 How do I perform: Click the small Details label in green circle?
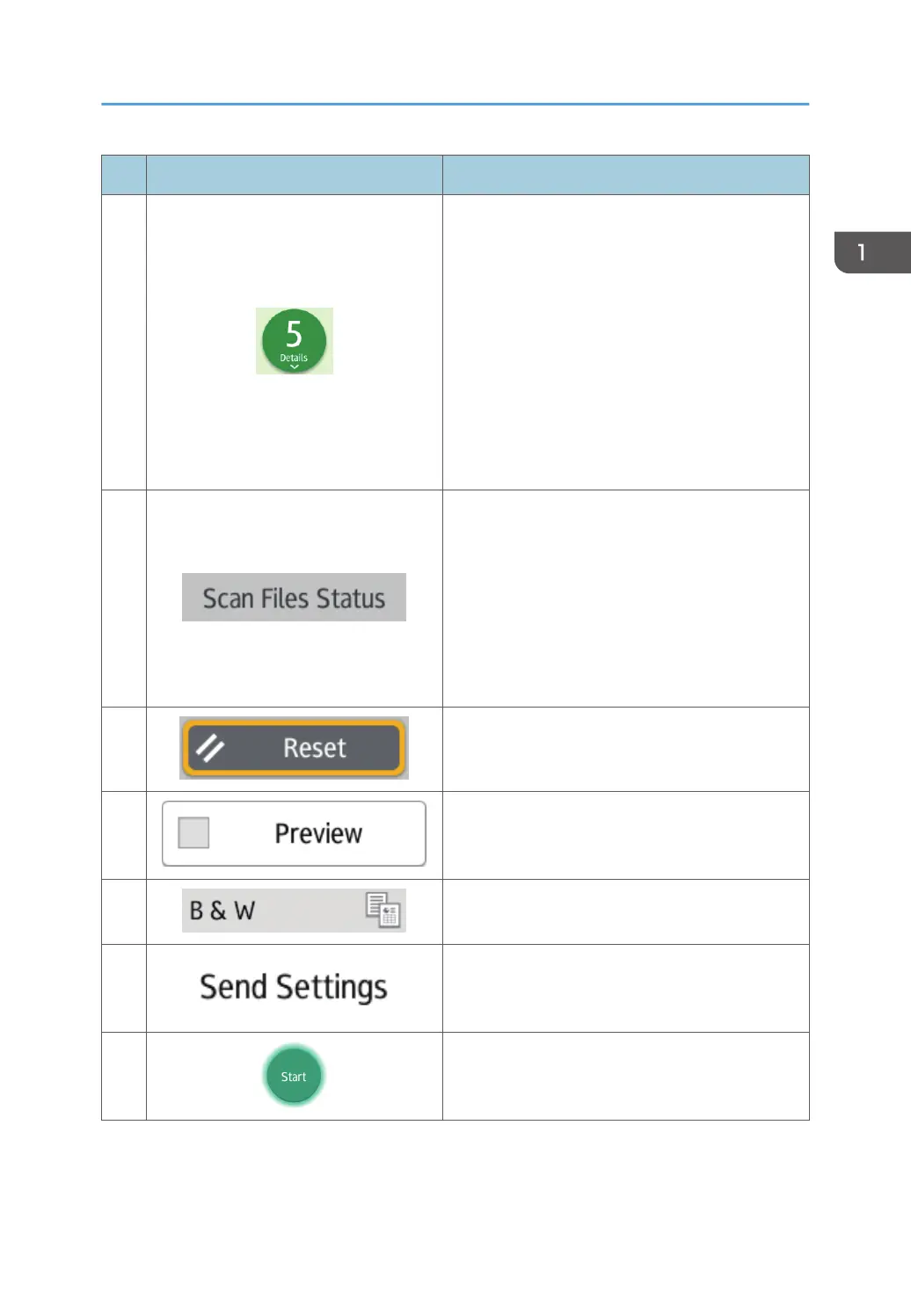click(294, 358)
